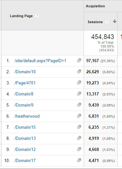Image resolution: width=122 pixels, height=169 pixels.
Task: Open pop-out icon for /heatherwood row
Action: (79, 116)
